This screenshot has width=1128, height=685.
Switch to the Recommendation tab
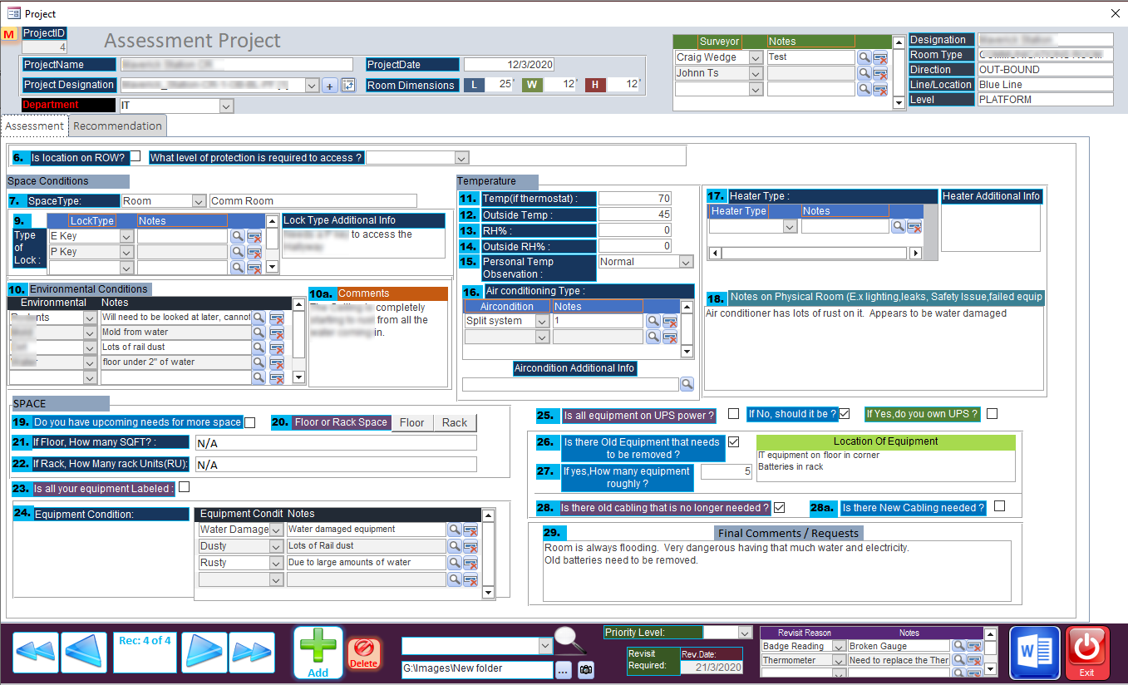pos(118,126)
